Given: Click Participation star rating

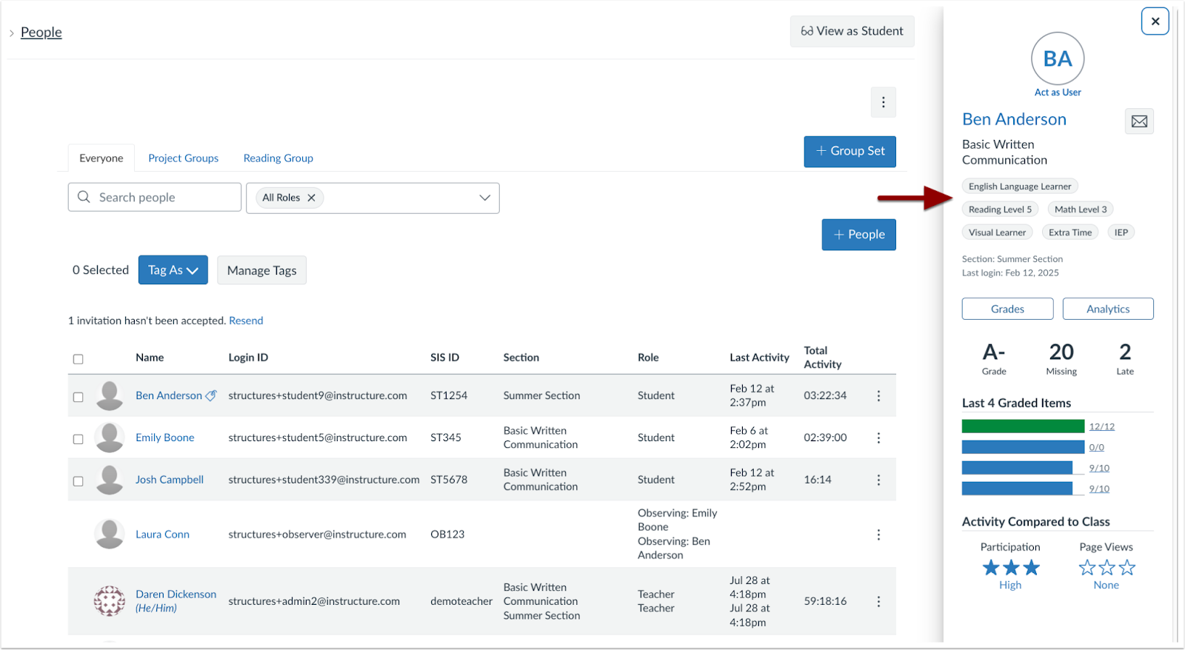Looking at the screenshot, I should (1011, 568).
